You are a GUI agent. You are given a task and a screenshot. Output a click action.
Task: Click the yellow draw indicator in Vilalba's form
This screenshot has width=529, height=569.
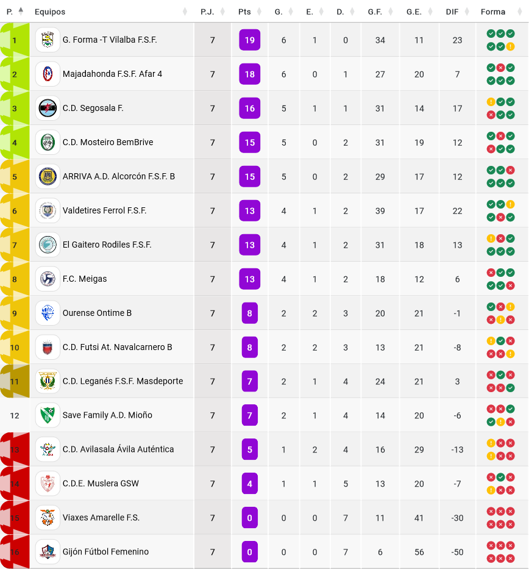tap(511, 46)
